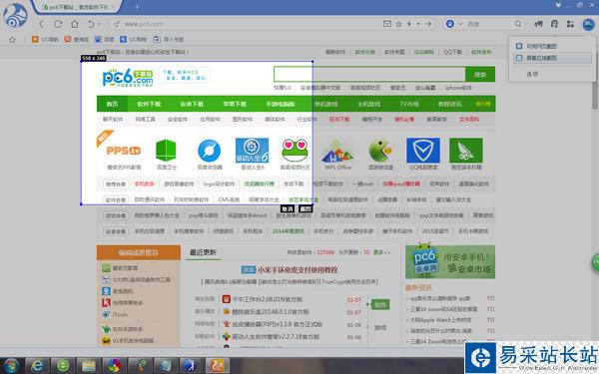This screenshot has width=599, height=374.
Task: Bookmark this page with the star icon
Action: pyautogui.click(x=398, y=24)
